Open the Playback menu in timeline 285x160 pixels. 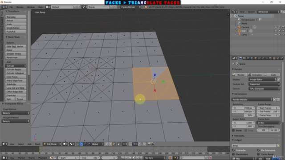coord(43,158)
